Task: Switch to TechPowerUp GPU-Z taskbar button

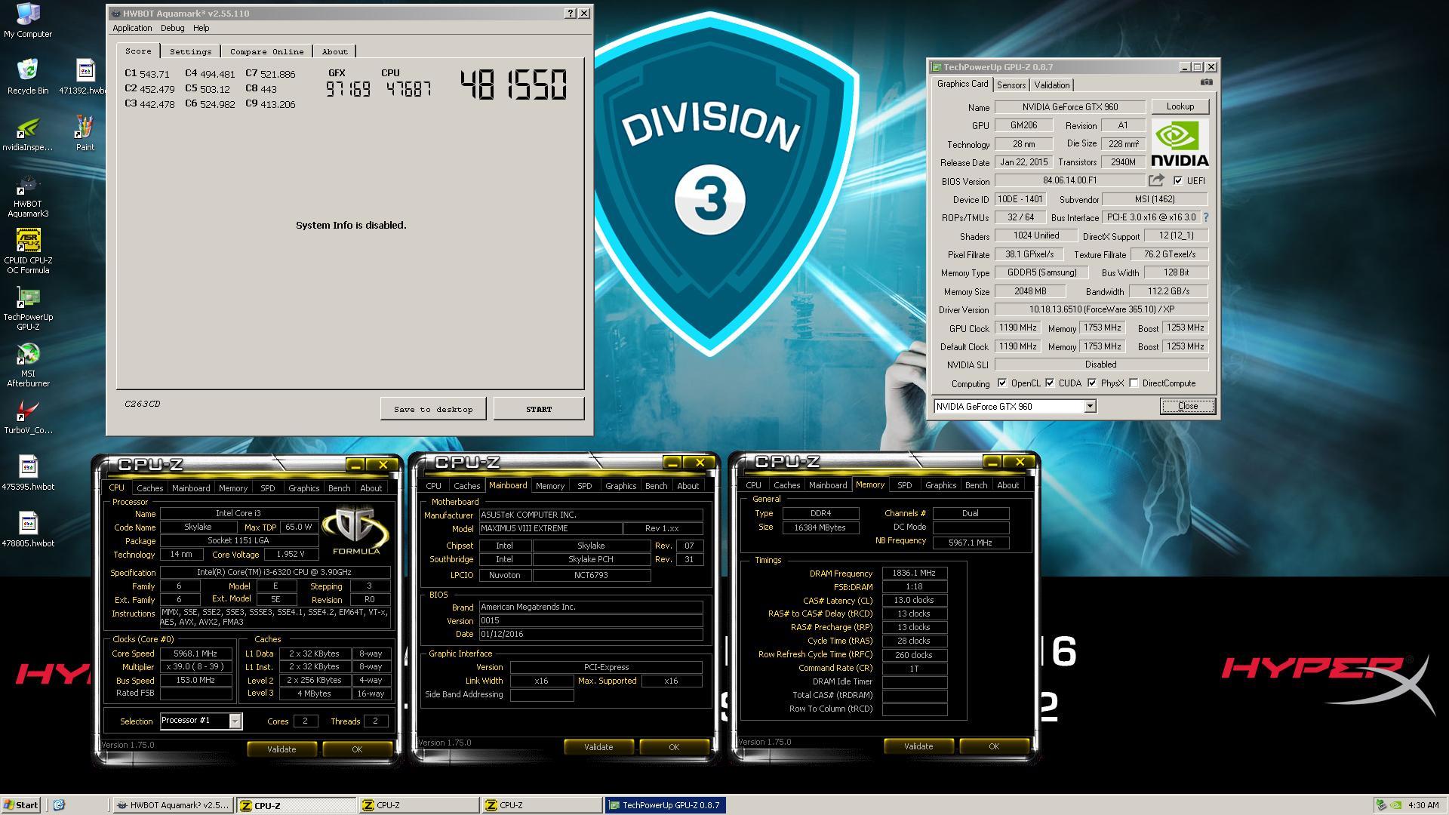Action: pos(664,805)
